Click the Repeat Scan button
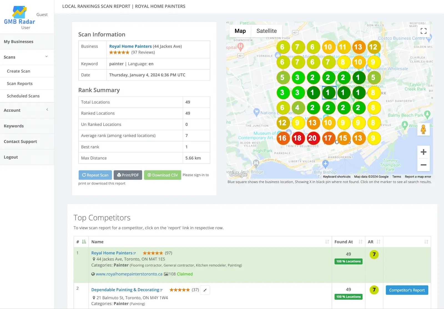Screen dimensions: 444x309 click(95, 175)
